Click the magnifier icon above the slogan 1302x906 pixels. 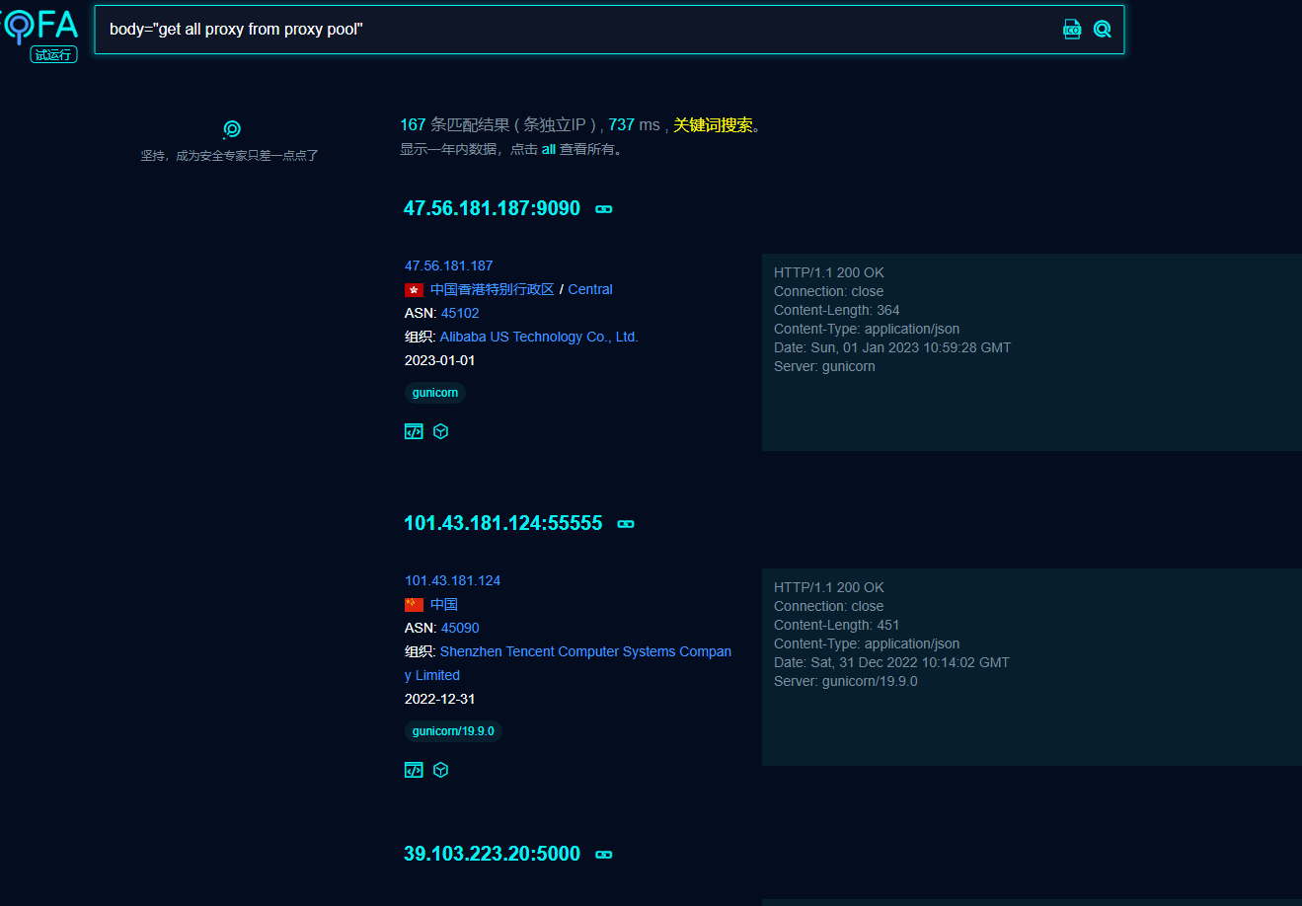231,129
